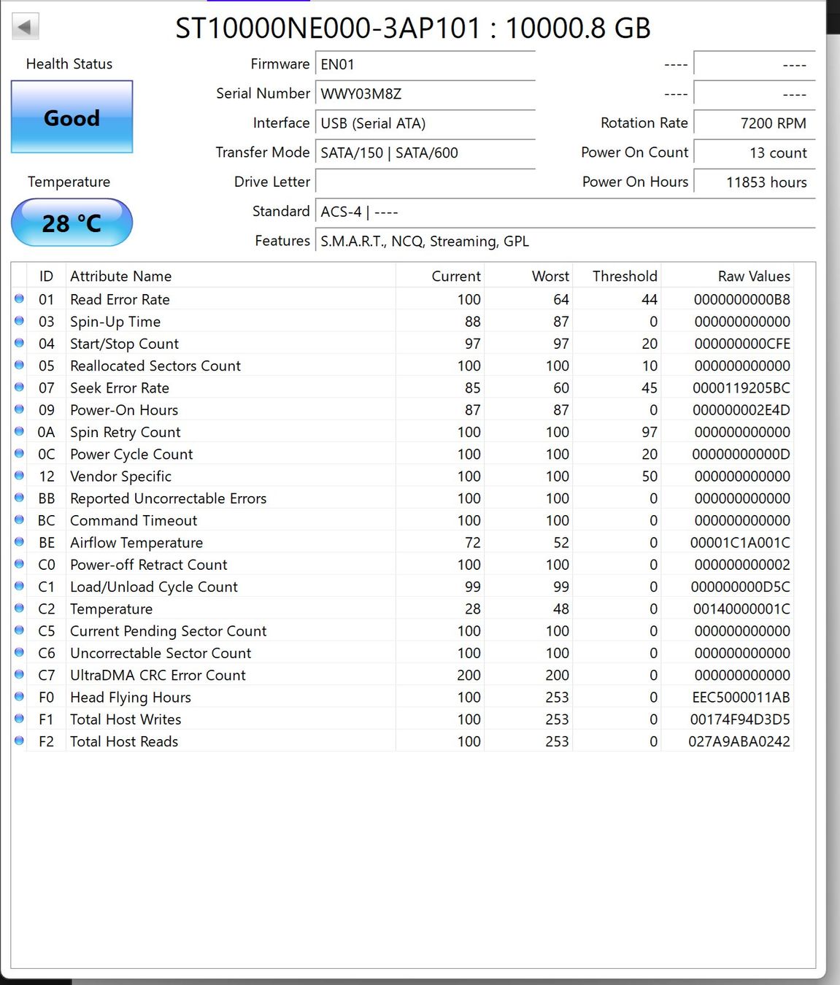This screenshot has width=840, height=985.
Task: Click the Rotation Rate value 7200 RPM
Action: pos(755,123)
